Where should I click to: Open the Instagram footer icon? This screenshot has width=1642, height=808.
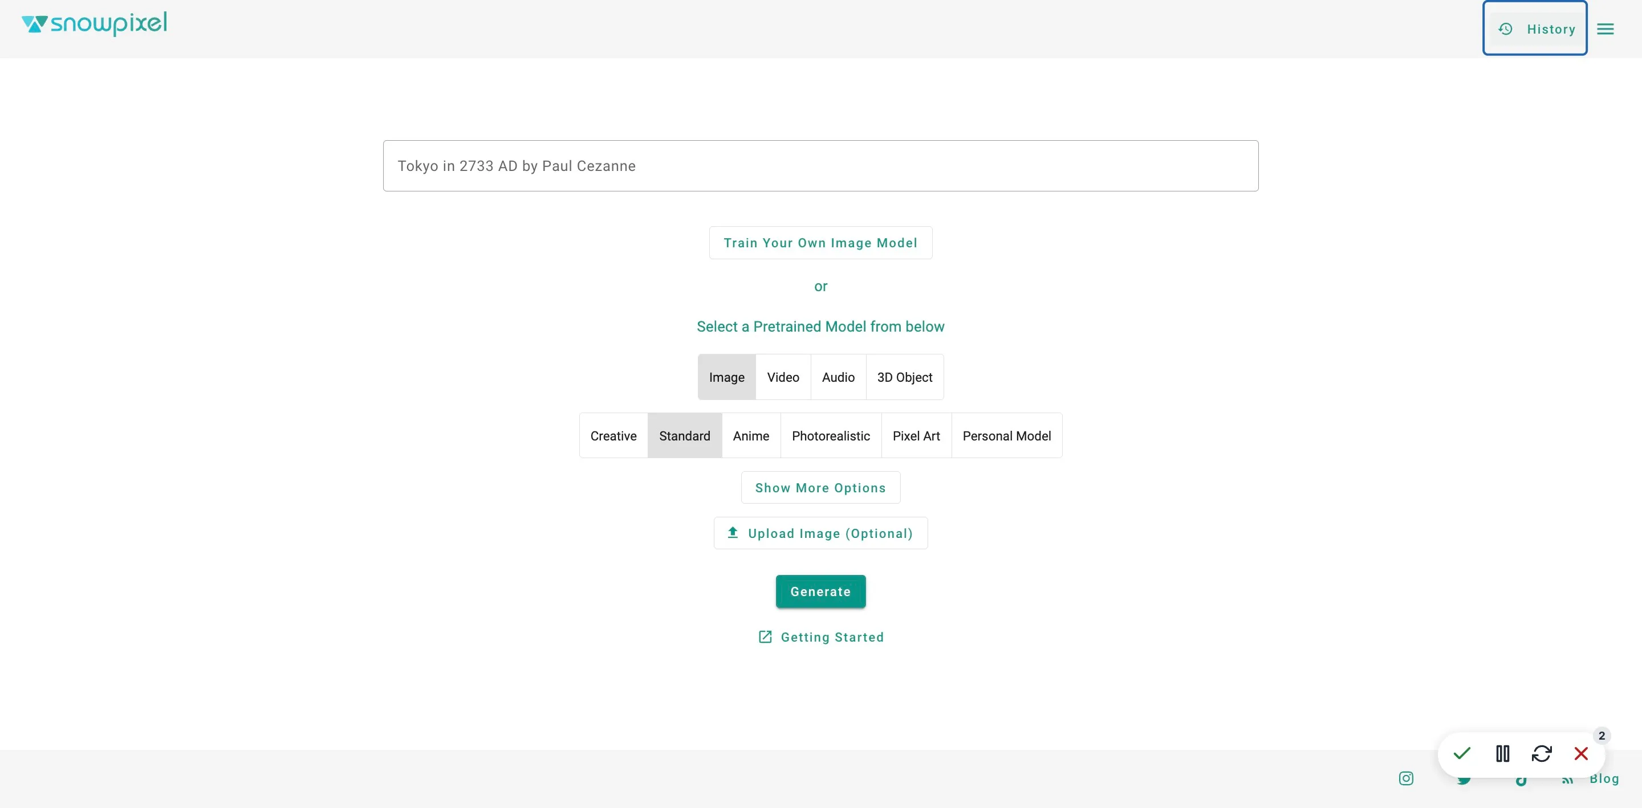(x=1406, y=778)
